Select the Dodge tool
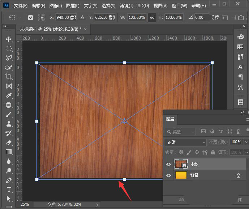Viewport: 249px width, 209px height. [9, 171]
